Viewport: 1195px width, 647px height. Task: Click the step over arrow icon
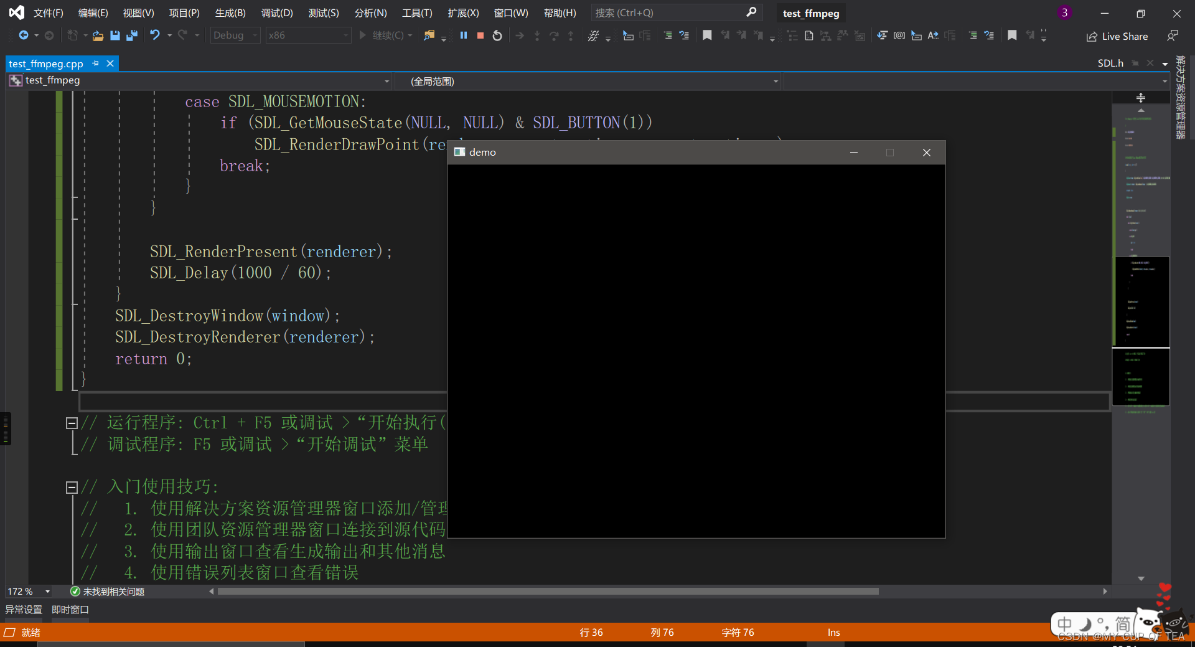coord(554,35)
